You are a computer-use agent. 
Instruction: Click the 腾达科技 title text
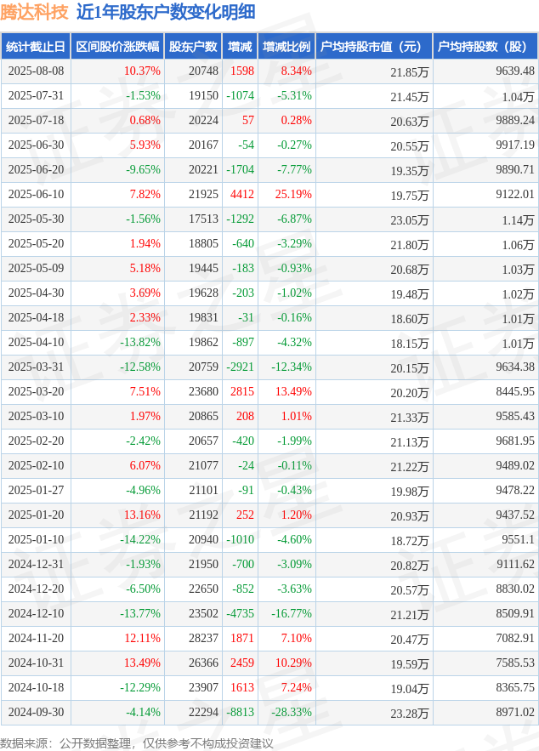point(35,12)
